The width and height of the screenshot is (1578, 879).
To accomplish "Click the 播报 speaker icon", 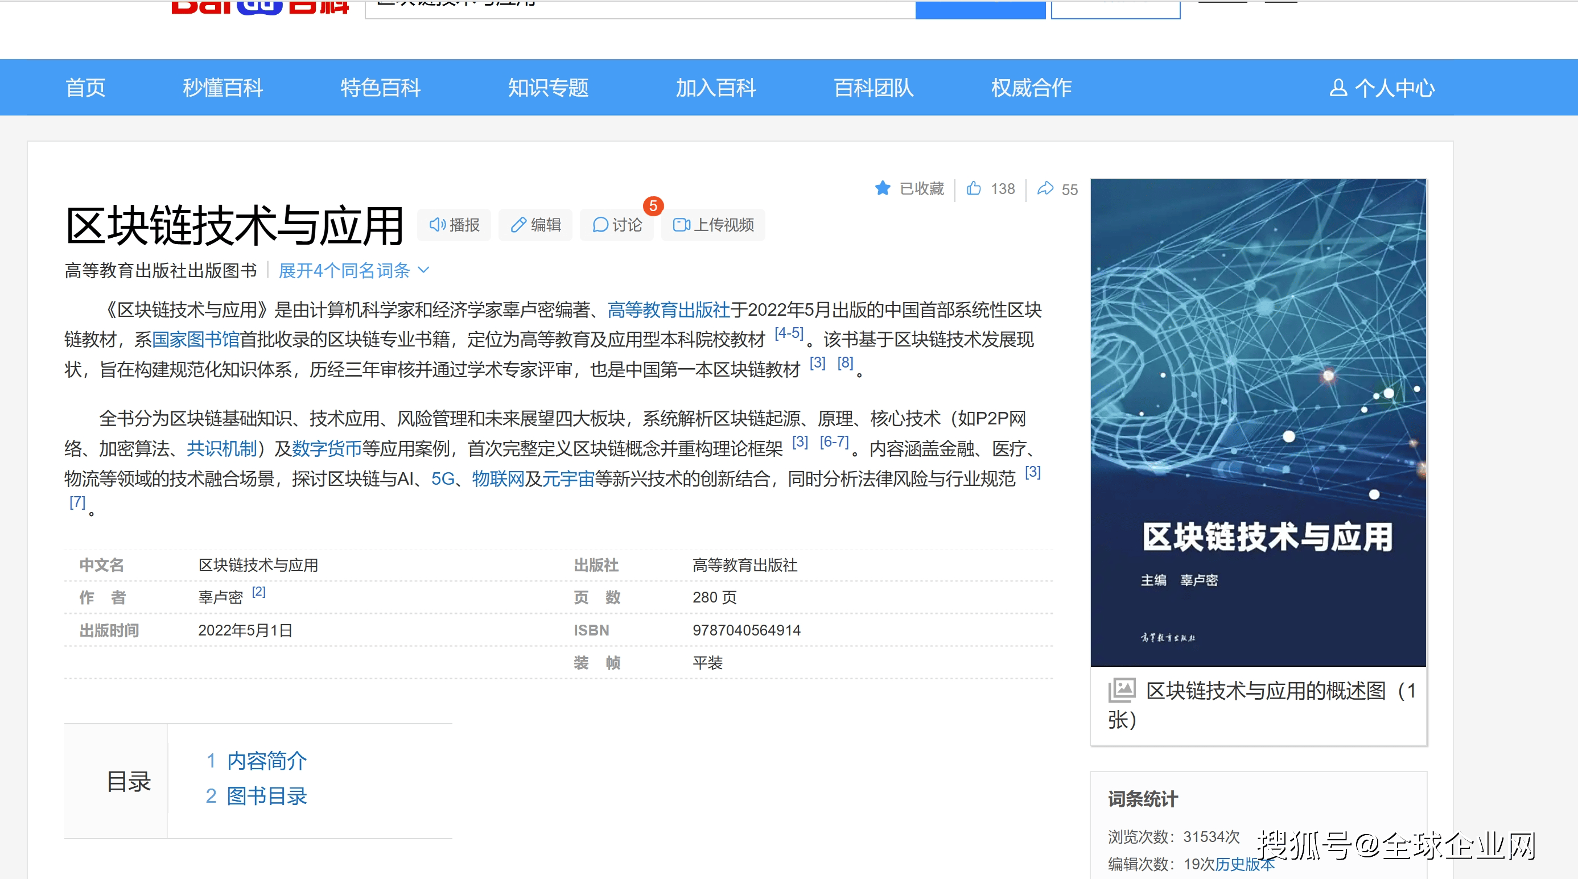I will click(x=437, y=225).
